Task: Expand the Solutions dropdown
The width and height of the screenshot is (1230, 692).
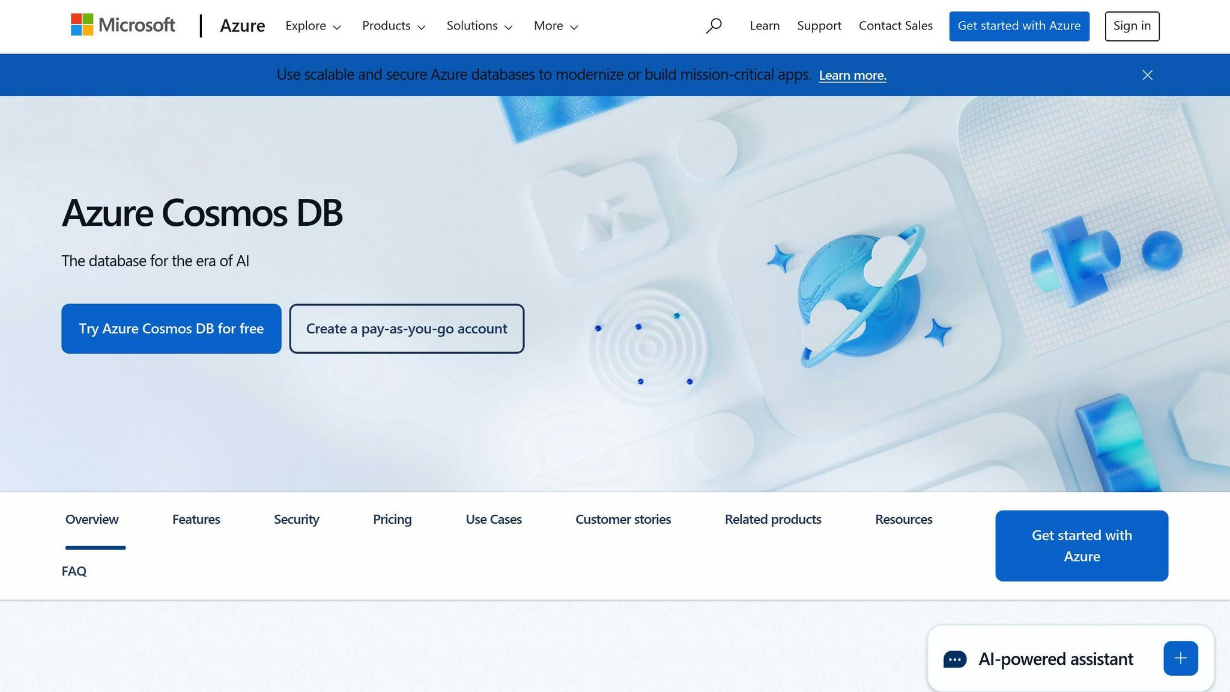Action: tap(479, 26)
